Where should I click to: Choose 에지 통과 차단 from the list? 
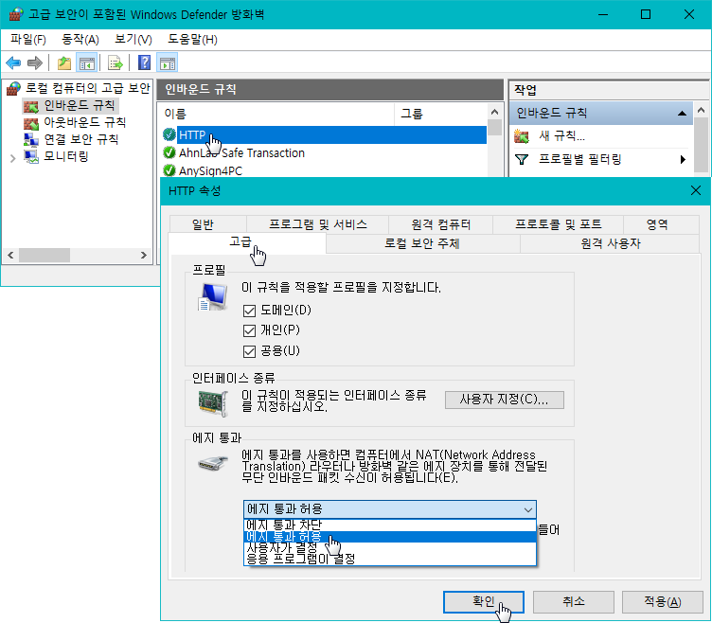[389, 525]
